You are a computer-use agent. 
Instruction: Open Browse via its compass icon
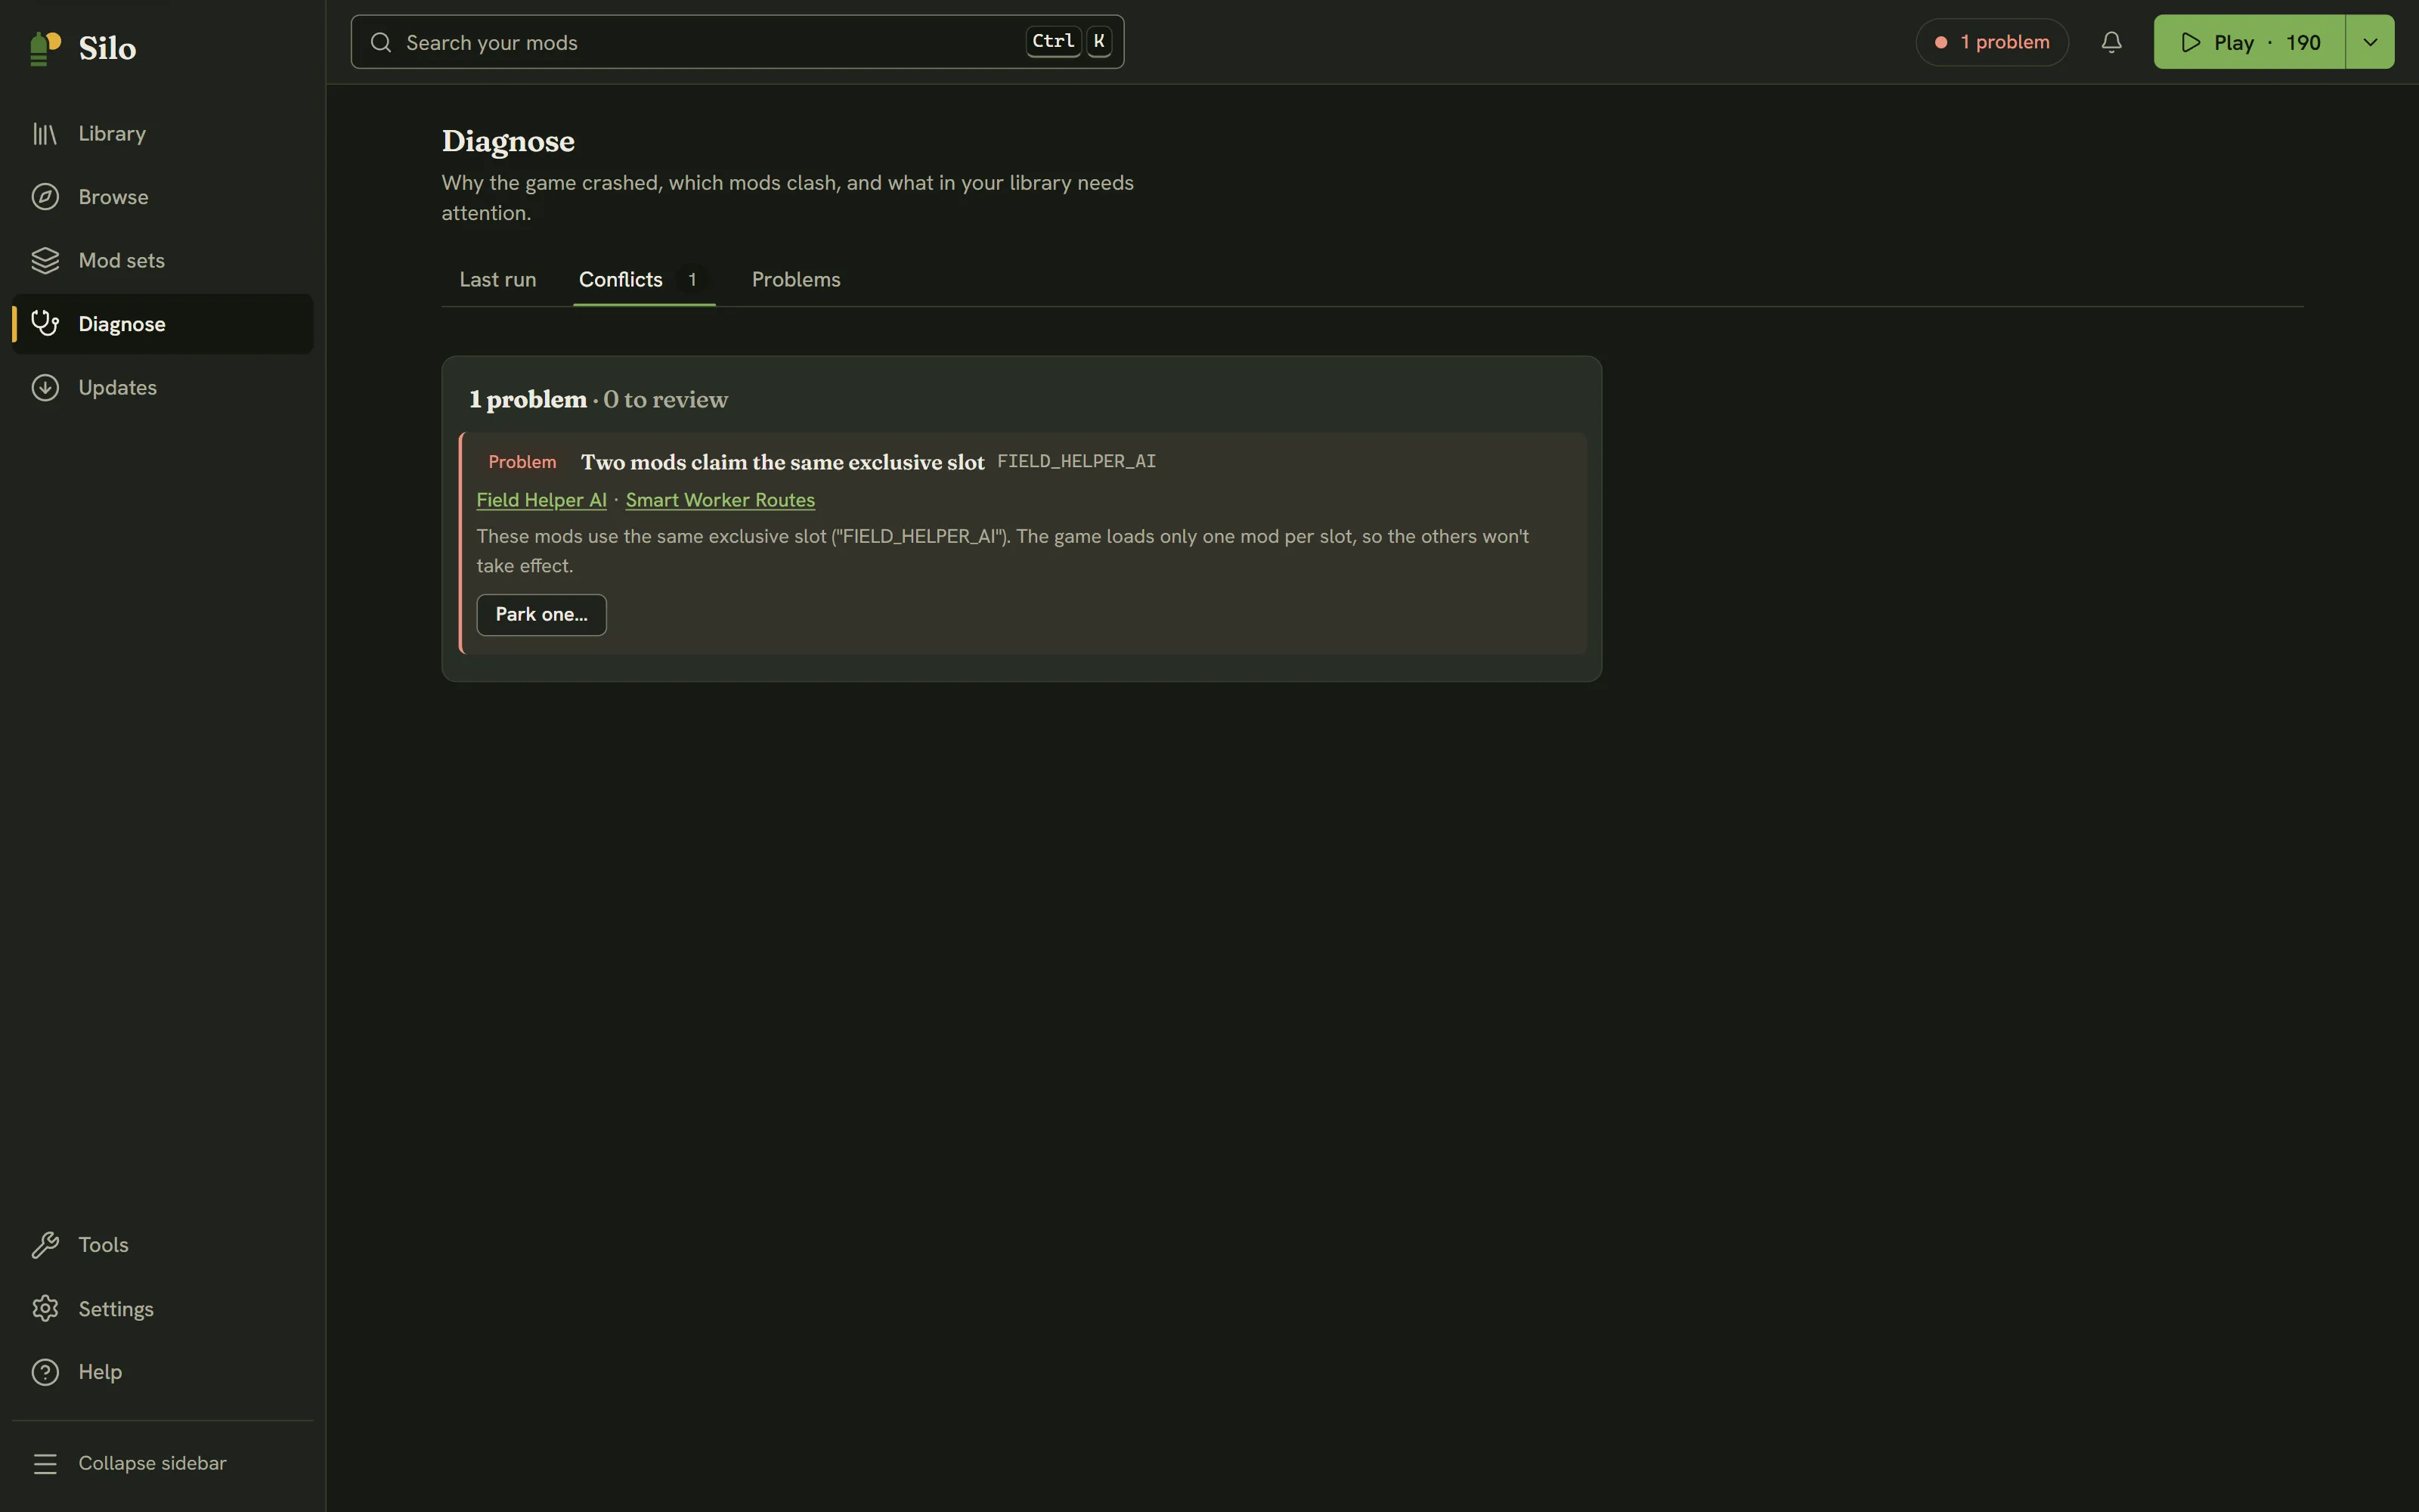point(45,197)
